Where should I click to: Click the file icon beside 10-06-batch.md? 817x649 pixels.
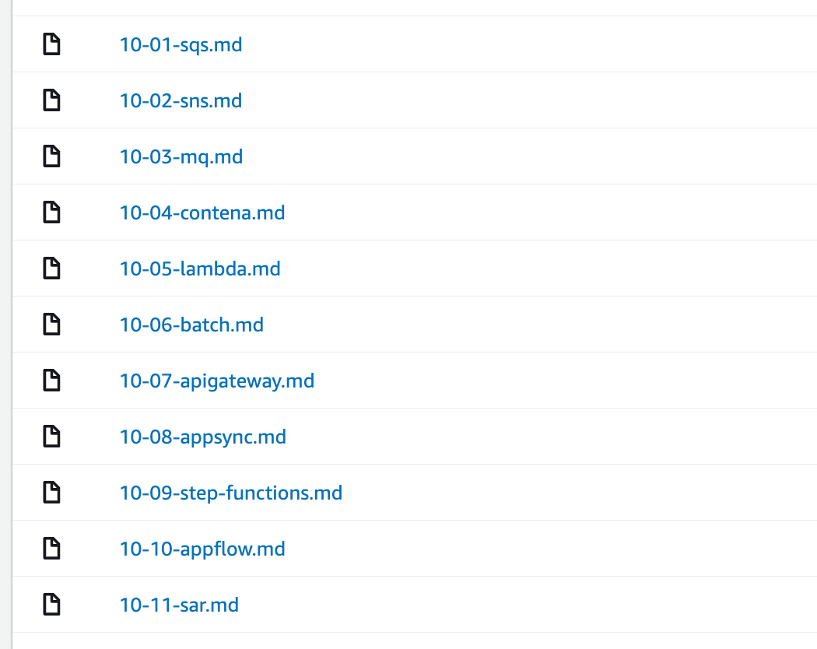tap(51, 324)
